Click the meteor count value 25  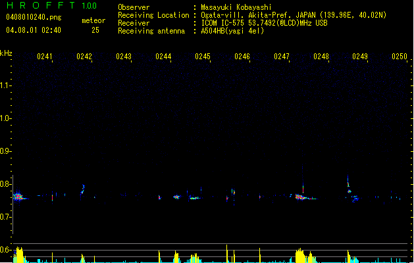(95, 30)
